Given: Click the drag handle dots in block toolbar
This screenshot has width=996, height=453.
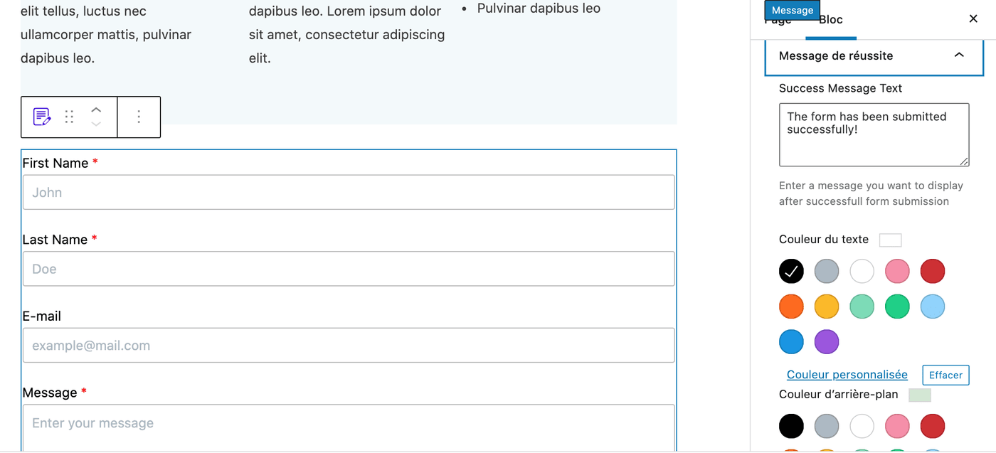Looking at the screenshot, I should point(69,117).
